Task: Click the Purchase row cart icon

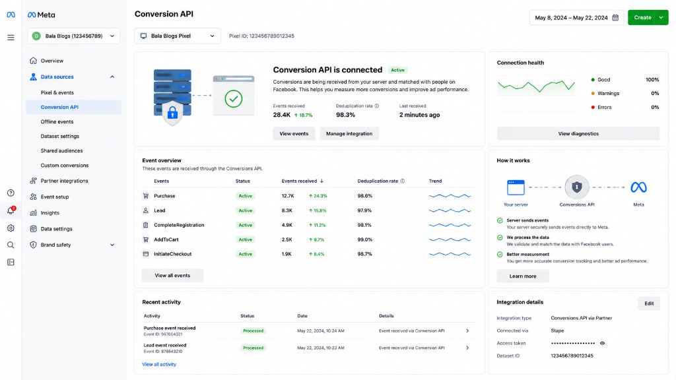Action: coord(146,195)
